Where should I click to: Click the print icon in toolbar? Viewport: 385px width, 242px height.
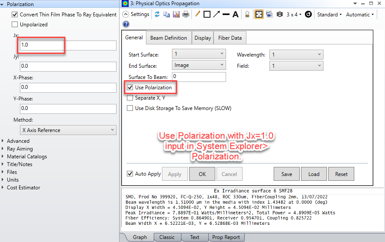point(186,14)
